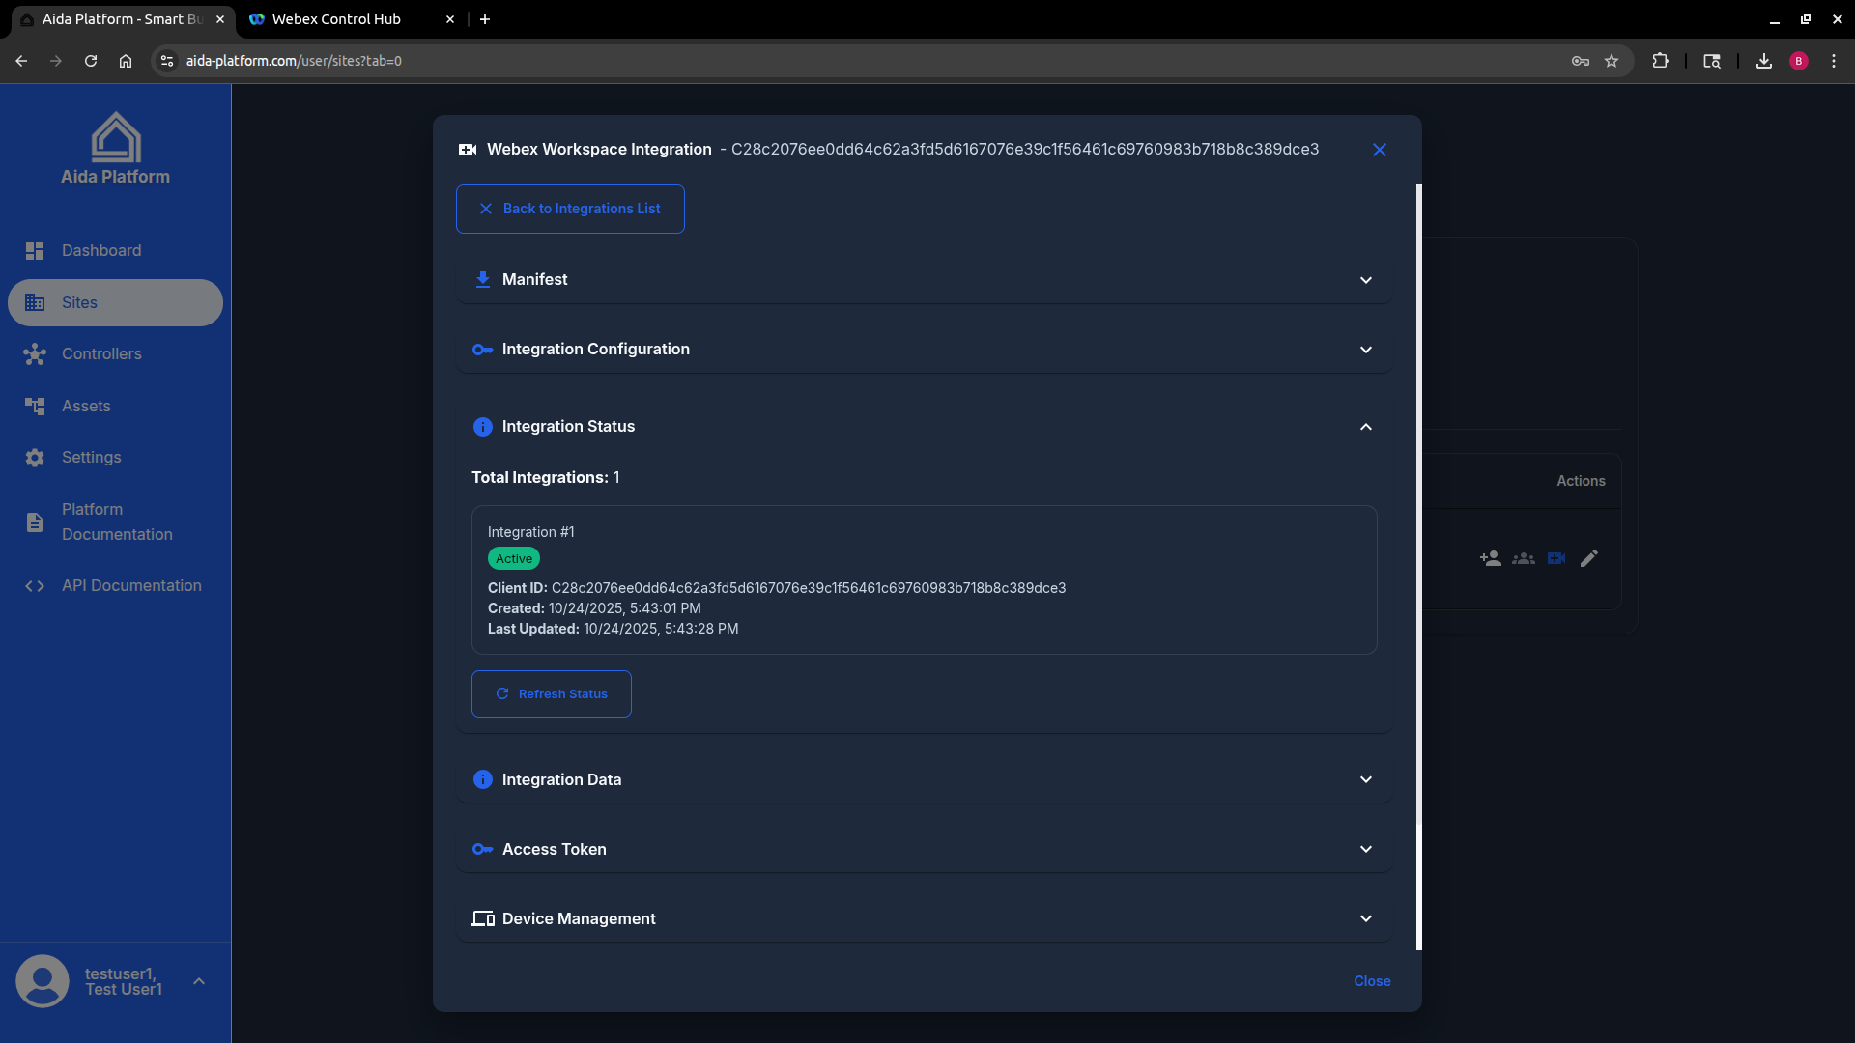Click the manage users group icon in Actions

coord(1524,558)
